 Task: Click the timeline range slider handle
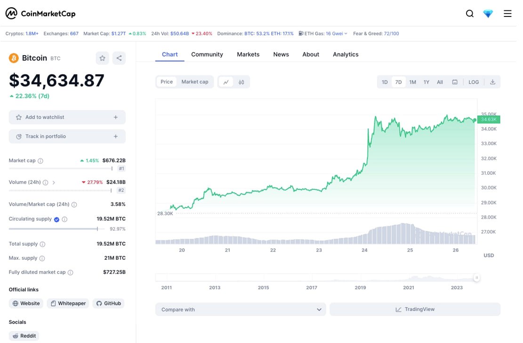(x=477, y=278)
